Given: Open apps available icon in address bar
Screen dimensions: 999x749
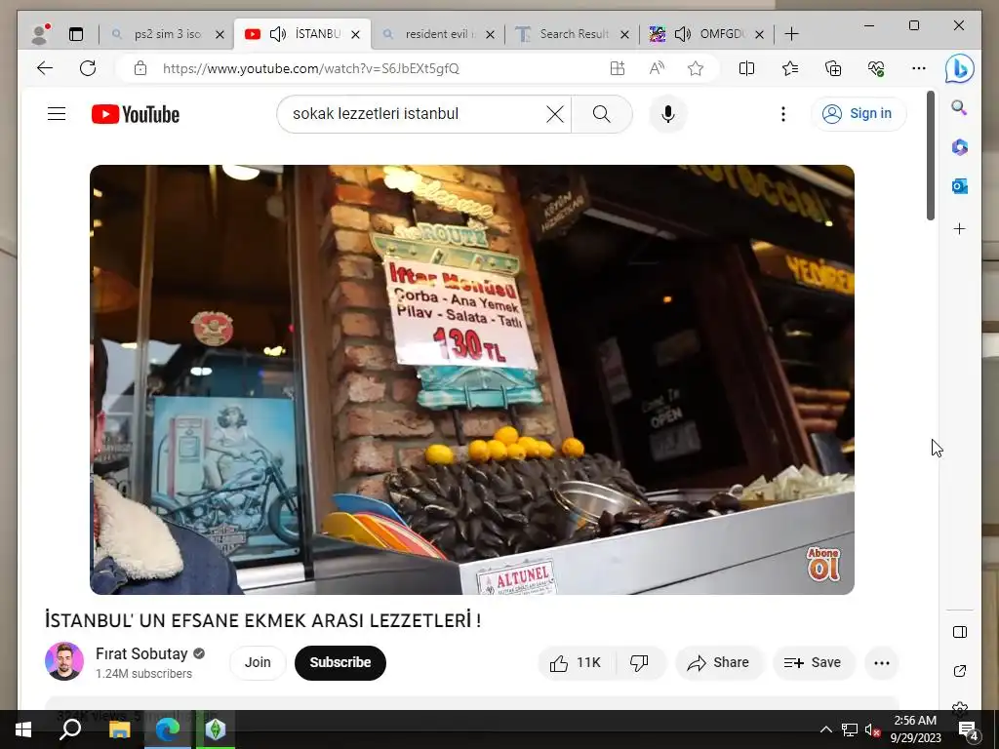Looking at the screenshot, I should pyautogui.click(x=617, y=68).
